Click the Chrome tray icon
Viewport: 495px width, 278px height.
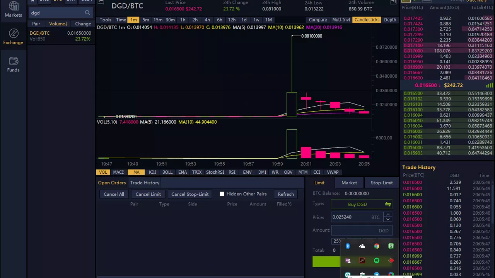click(377, 246)
